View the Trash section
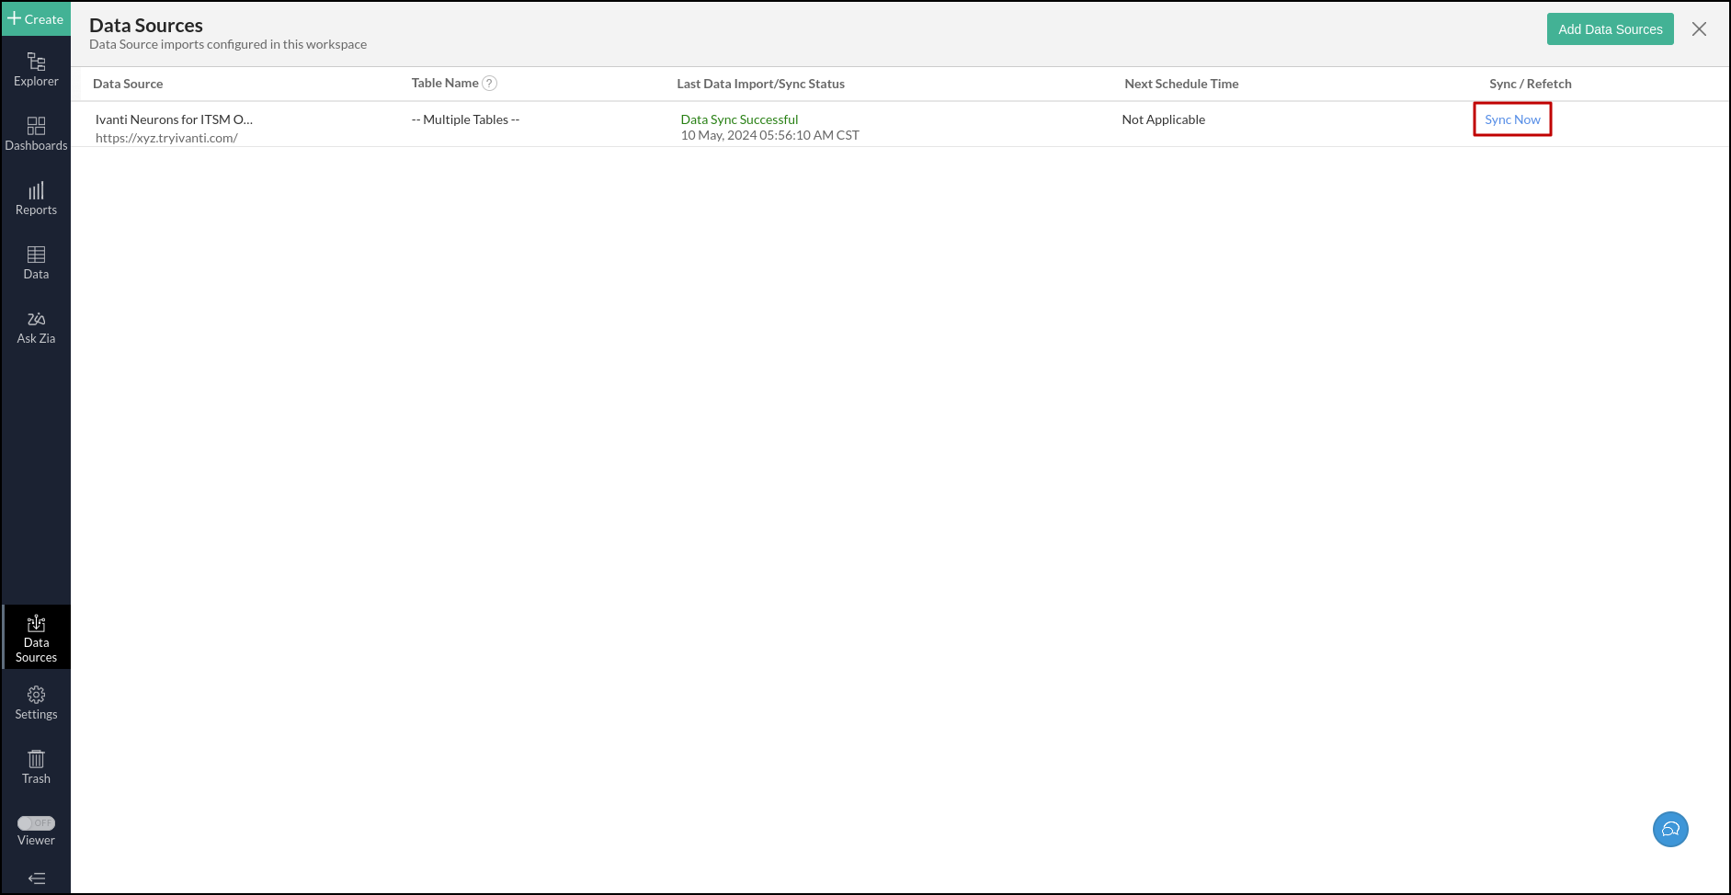 (x=36, y=765)
